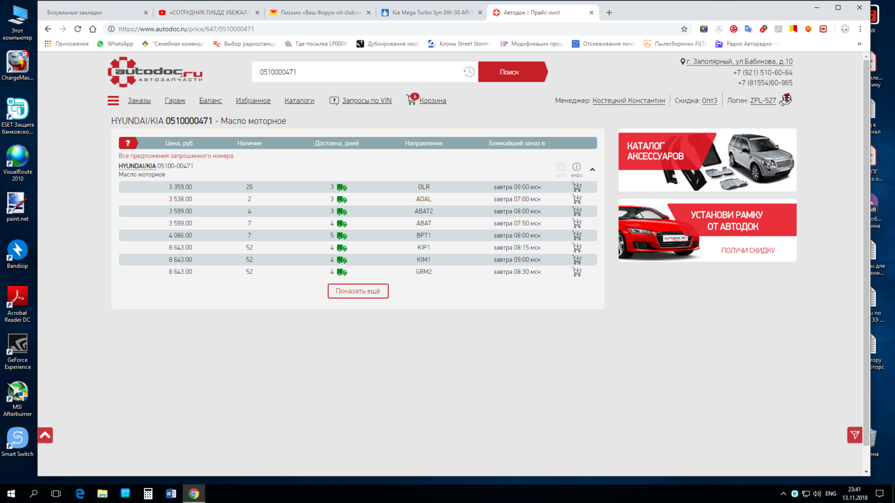Open the Приложения bookmarks bar item

[x=67, y=44]
